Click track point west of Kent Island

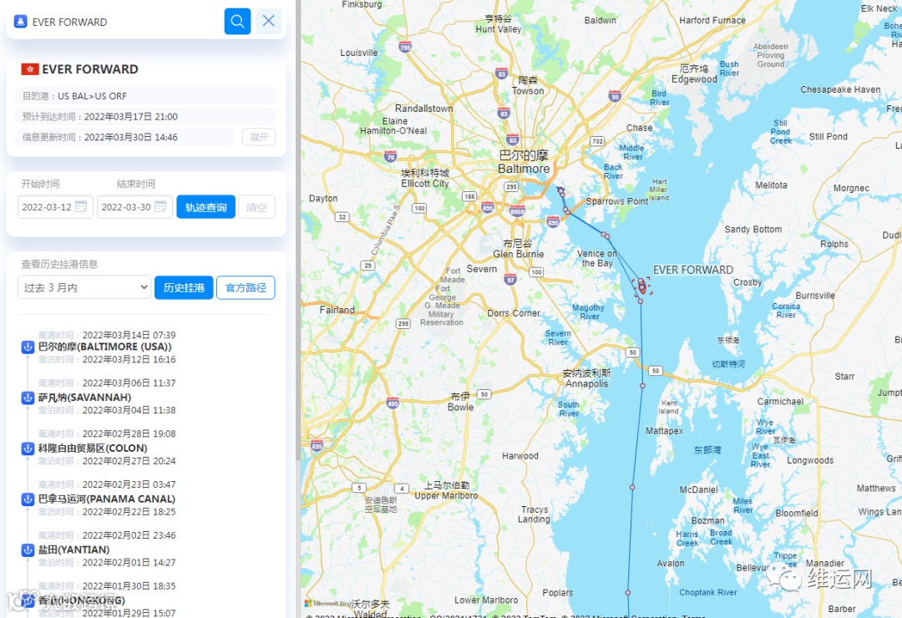[x=642, y=386]
